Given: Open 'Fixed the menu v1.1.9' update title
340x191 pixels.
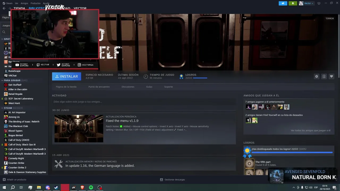Looking at the screenshot, I should pyautogui.click(x=122, y=121).
